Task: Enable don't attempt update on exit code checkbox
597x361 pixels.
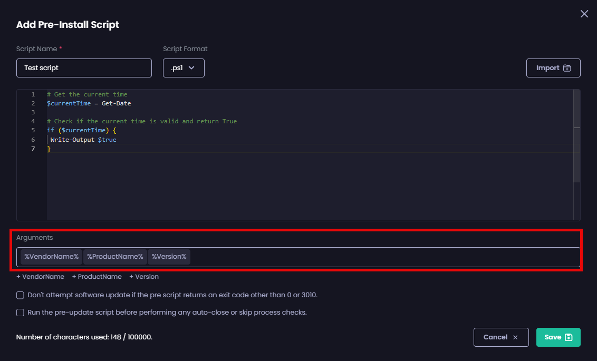Action: (20, 295)
